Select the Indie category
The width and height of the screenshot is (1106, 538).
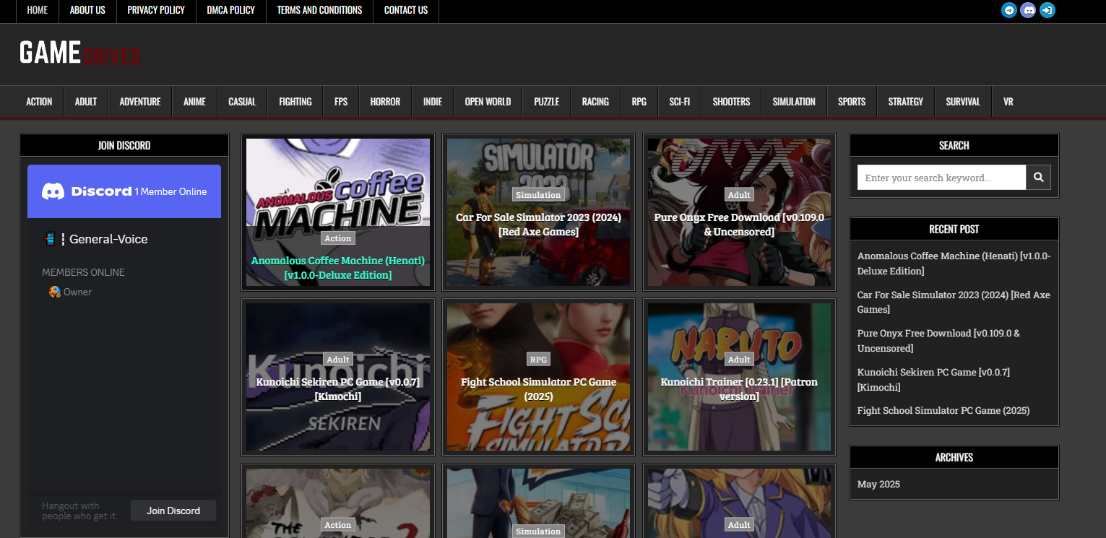[x=433, y=102]
